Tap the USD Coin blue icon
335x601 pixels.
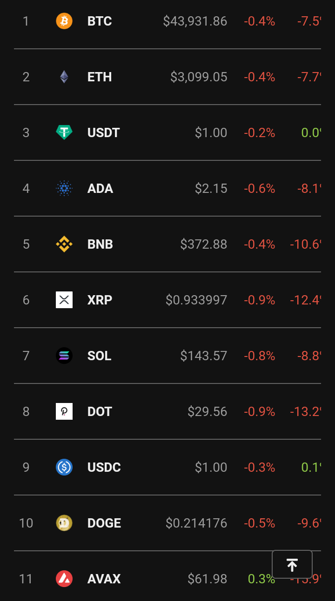tap(64, 467)
